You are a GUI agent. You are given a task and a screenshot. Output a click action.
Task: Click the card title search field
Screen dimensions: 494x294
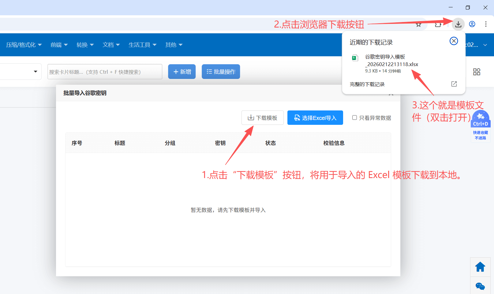105,72
